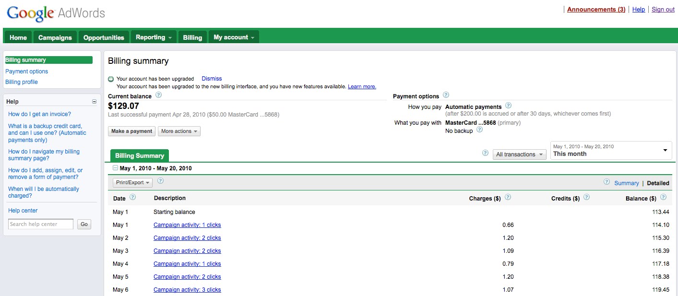Image resolution: width=678 pixels, height=296 pixels.
Task: Click the Make a payment button
Action: (132, 131)
